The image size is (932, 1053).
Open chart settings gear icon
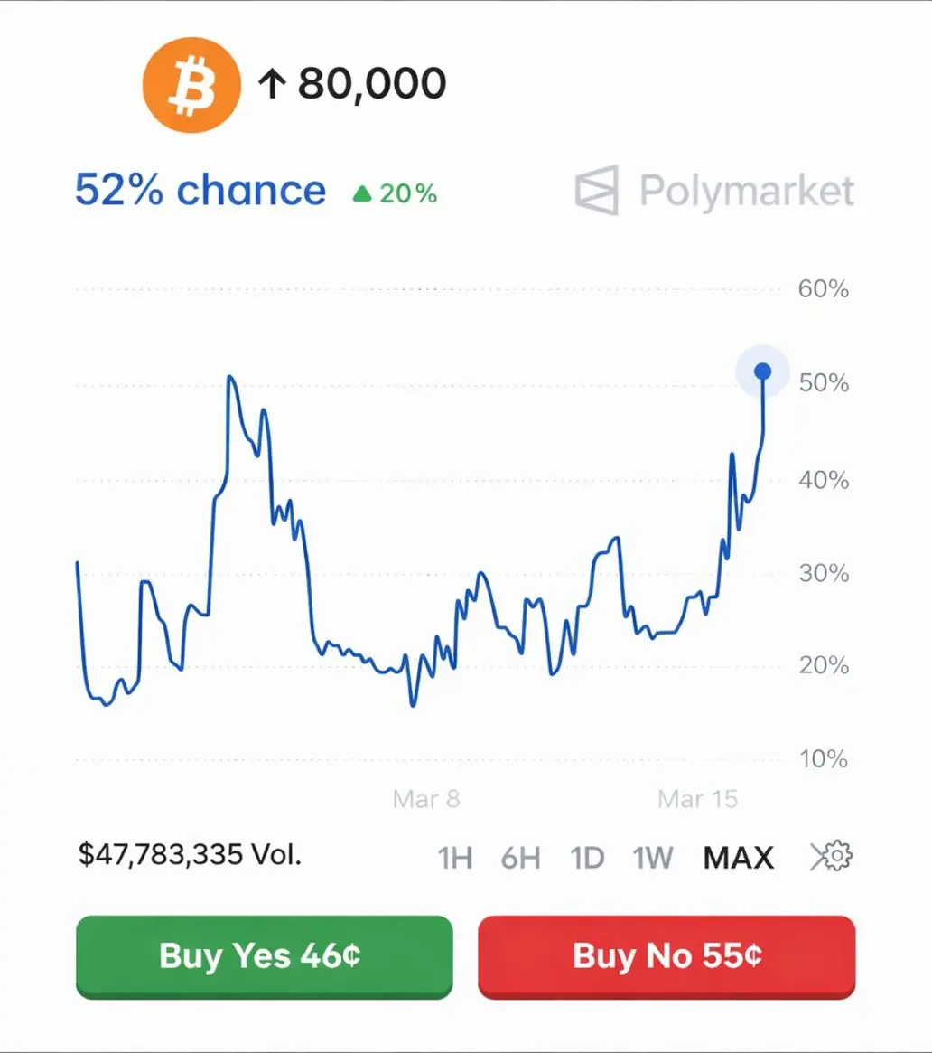tap(832, 856)
